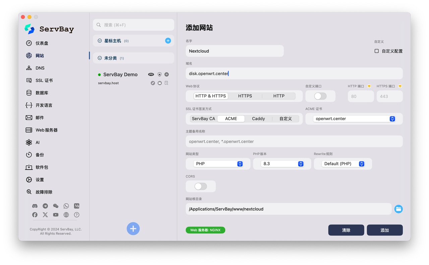Click the HTTPS 端口 premium crown icon

pyautogui.click(x=400, y=86)
